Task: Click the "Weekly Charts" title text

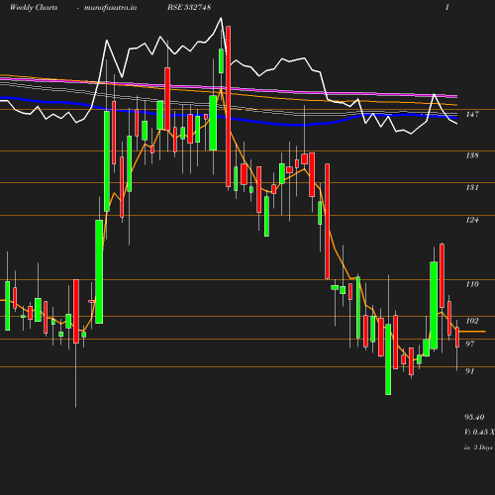Action: pyautogui.click(x=34, y=7)
